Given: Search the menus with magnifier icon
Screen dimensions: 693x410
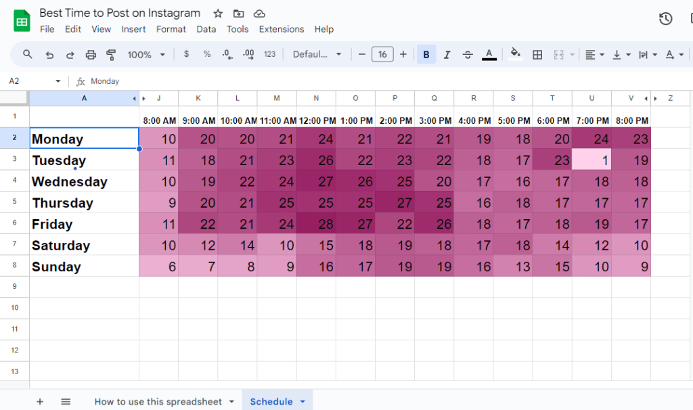Looking at the screenshot, I should point(28,55).
